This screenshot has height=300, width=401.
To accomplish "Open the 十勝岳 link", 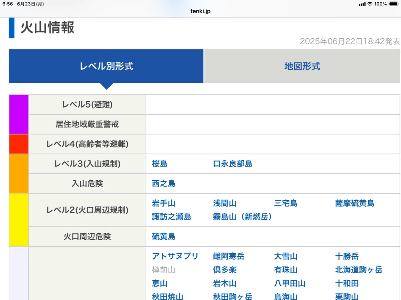I will [x=347, y=256].
